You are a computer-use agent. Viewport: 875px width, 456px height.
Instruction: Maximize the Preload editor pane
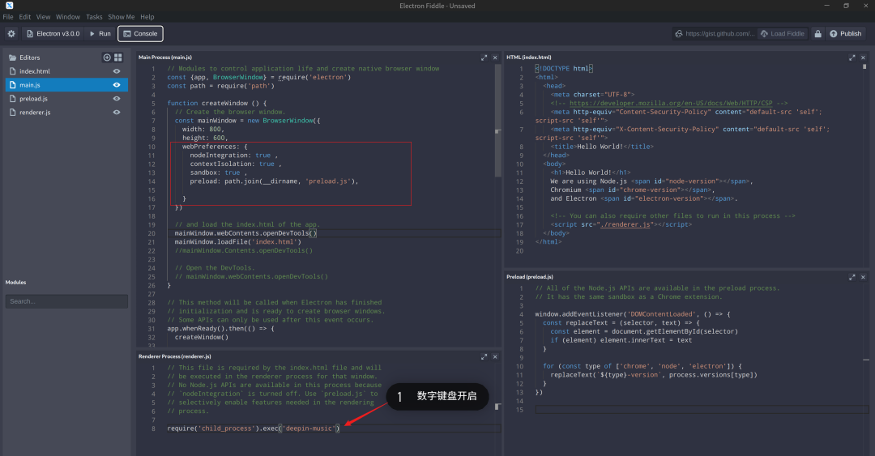tap(852, 277)
